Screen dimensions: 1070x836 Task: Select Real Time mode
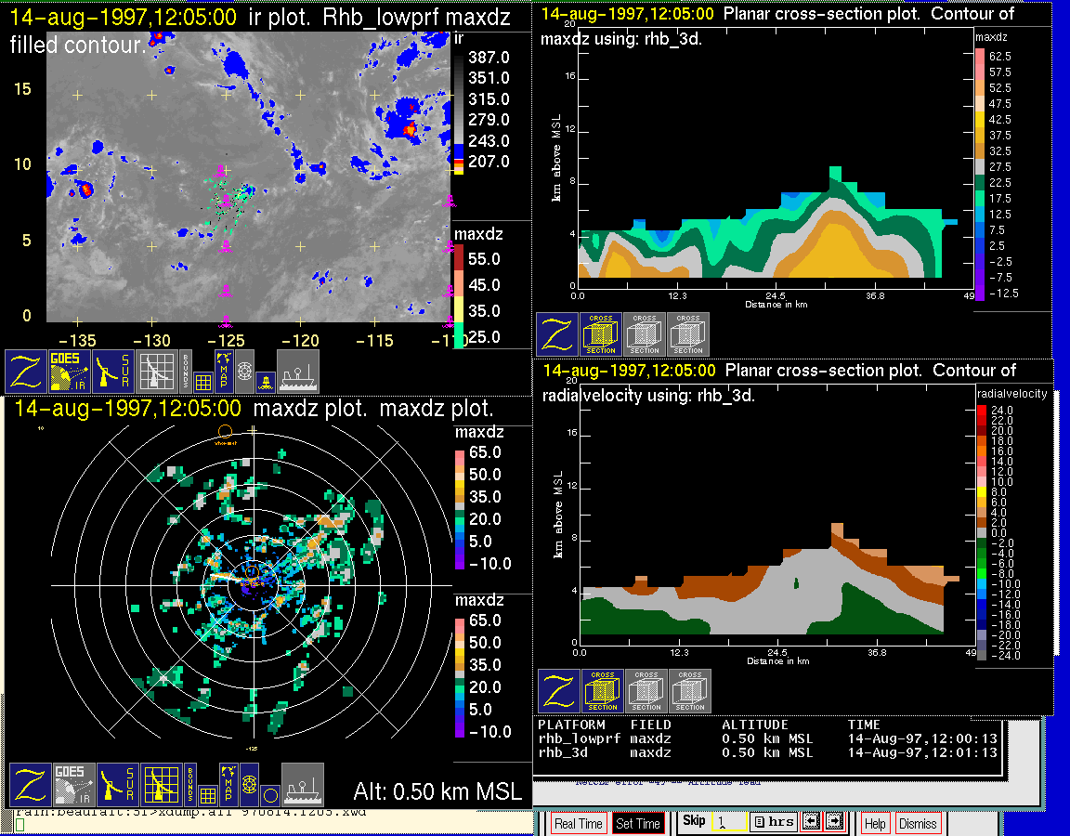(578, 824)
